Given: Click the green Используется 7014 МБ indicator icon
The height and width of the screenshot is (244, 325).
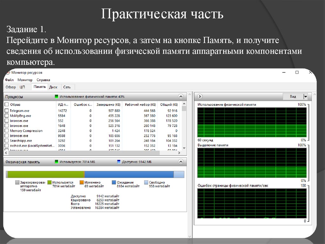Looking at the screenshot, I should (57, 162).
